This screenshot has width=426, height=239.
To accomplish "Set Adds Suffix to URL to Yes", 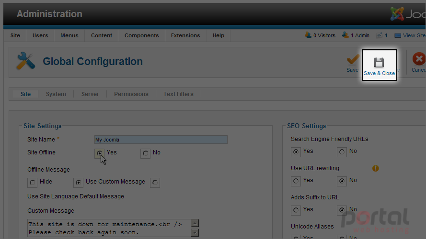I will (x=296, y=210).
